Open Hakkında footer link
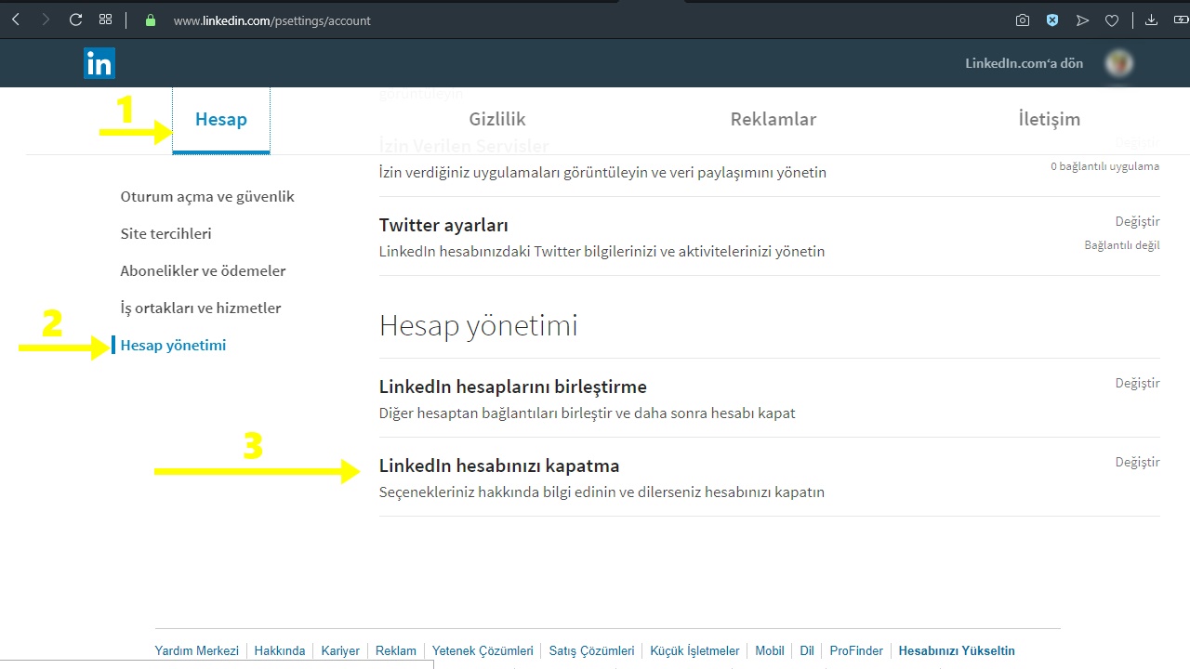This screenshot has height=669, width=1190. [x=280, y=650]
